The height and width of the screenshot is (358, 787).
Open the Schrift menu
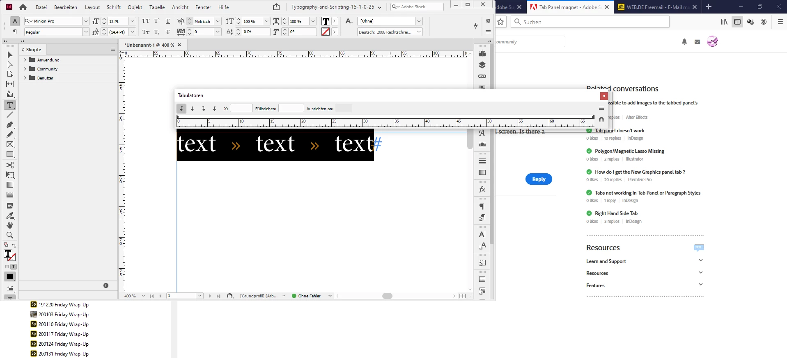(114, 7)
